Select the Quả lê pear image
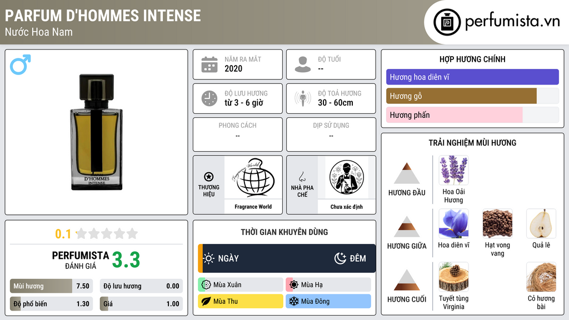The image size is (569, 320). [x=541, y=223]
